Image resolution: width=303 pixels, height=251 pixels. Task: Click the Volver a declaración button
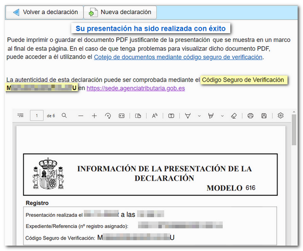(x=45, y=12)
